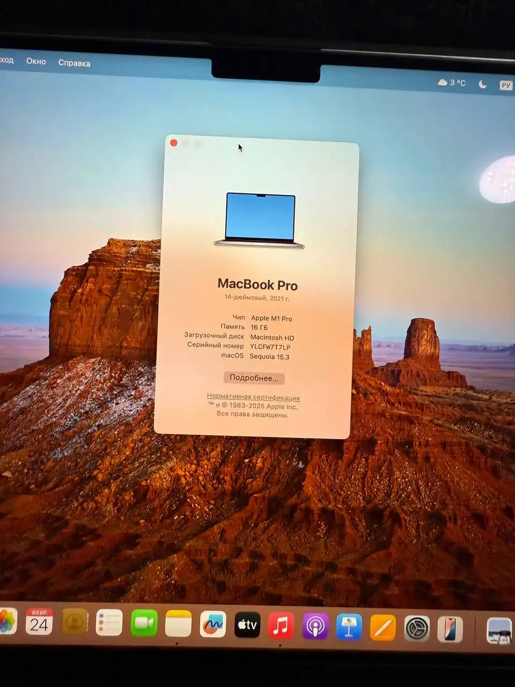515x687 pixels.
Task: Start FaceTime from the Dock
Action: [x=144, y=624]
